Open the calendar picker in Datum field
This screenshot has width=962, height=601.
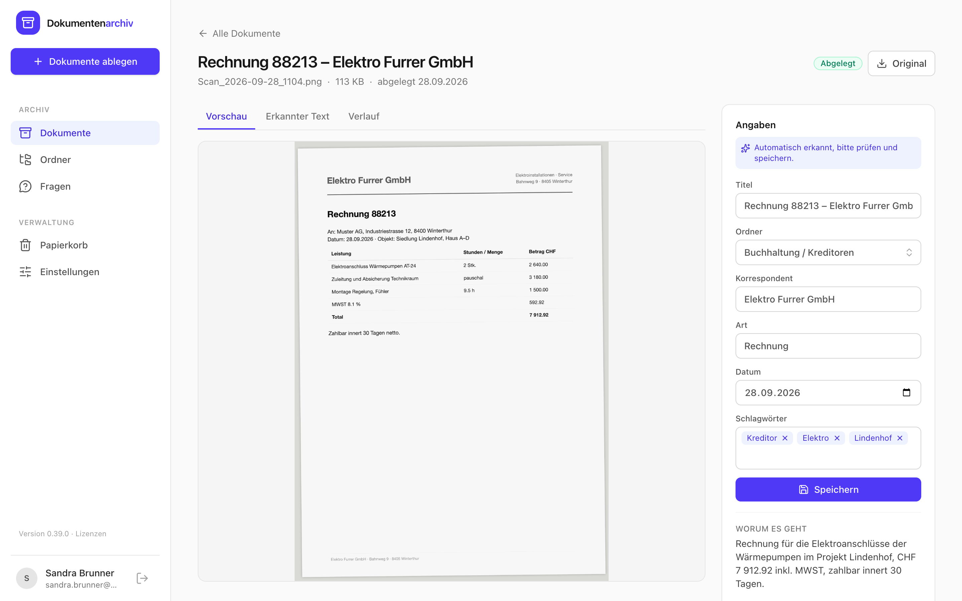click(906, 393)
